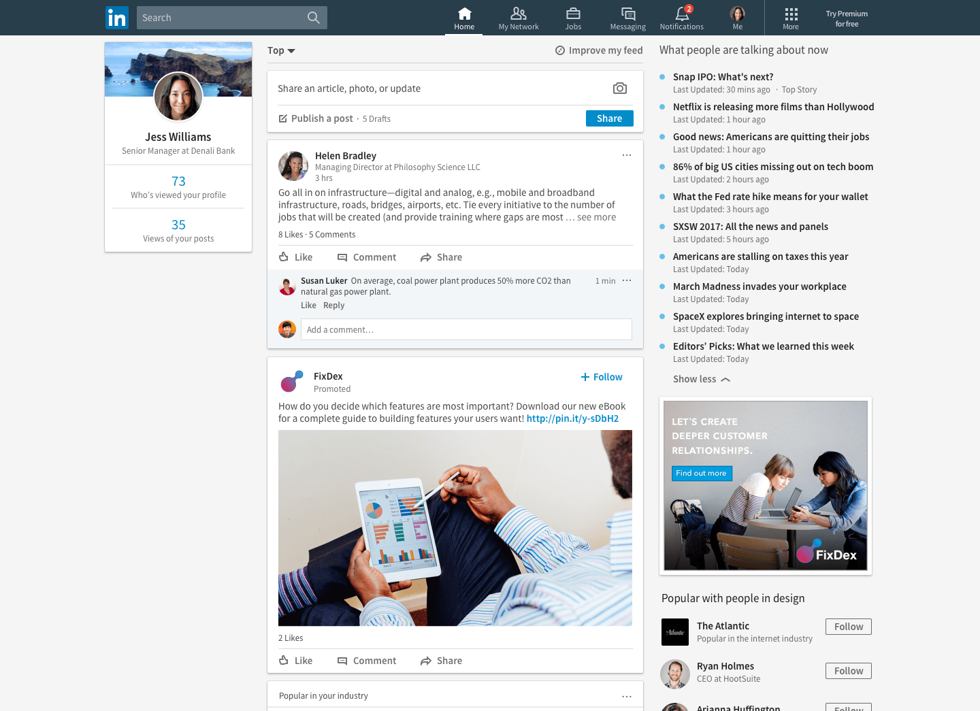Open More apps grid icon
This screenshot has height=711, width=980.
[x=791, y=14]
